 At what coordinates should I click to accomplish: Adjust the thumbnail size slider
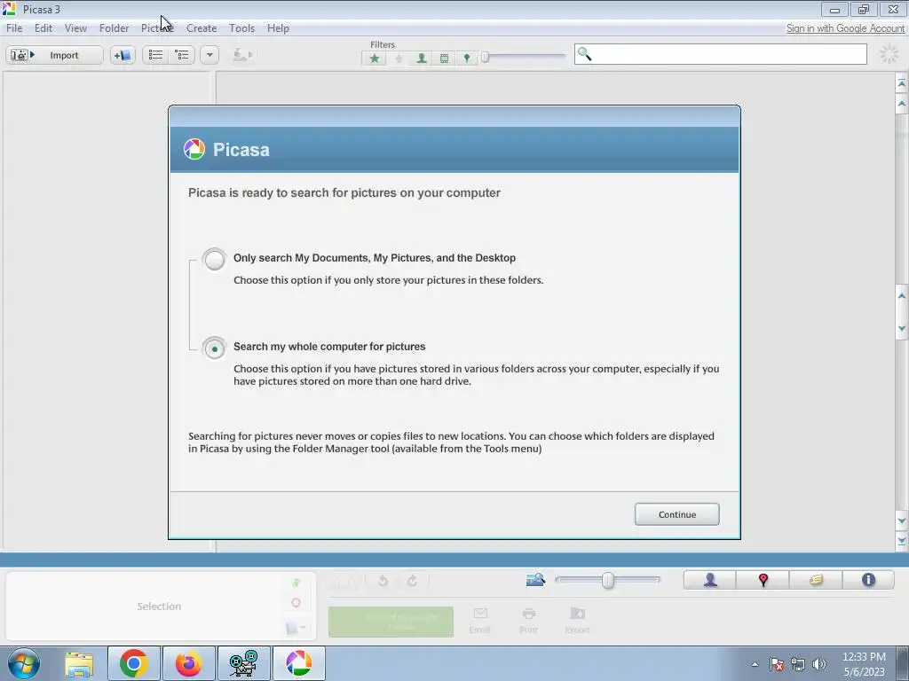(x=607, y=580)
